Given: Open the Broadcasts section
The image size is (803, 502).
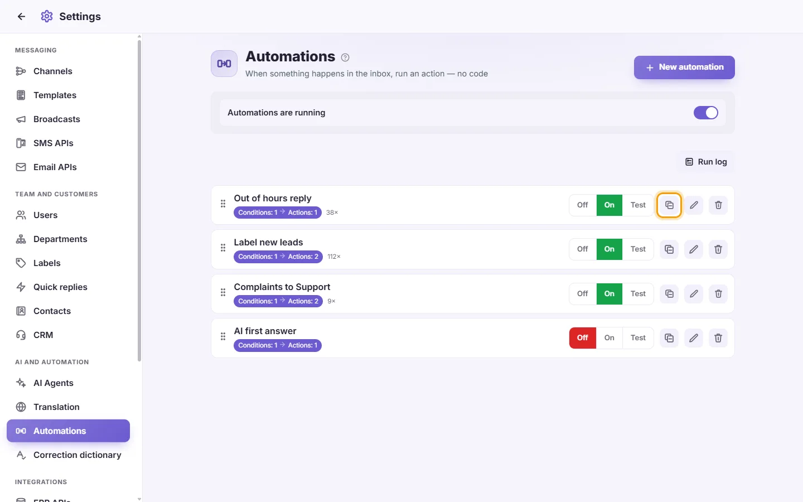Looking at the screenshot, I should click(x=68, y=119).
